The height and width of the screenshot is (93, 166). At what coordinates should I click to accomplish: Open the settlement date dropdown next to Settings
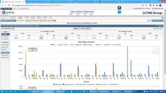coord(86,29)
